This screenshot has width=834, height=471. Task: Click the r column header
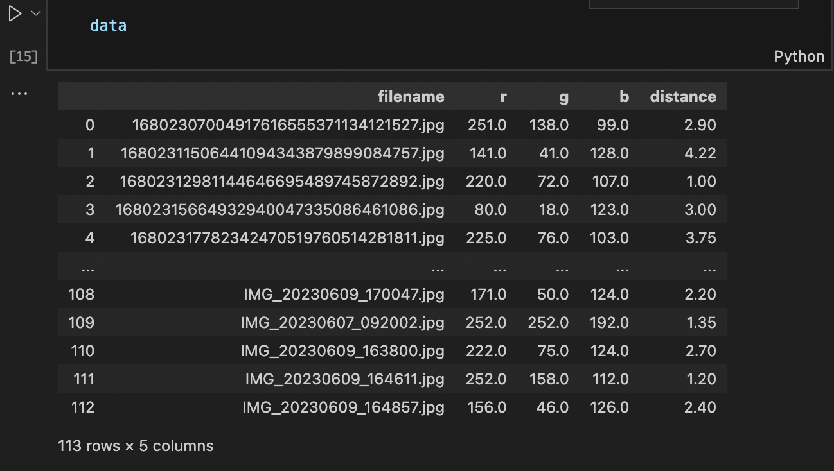pyautogui.click(x=502, y=96)
